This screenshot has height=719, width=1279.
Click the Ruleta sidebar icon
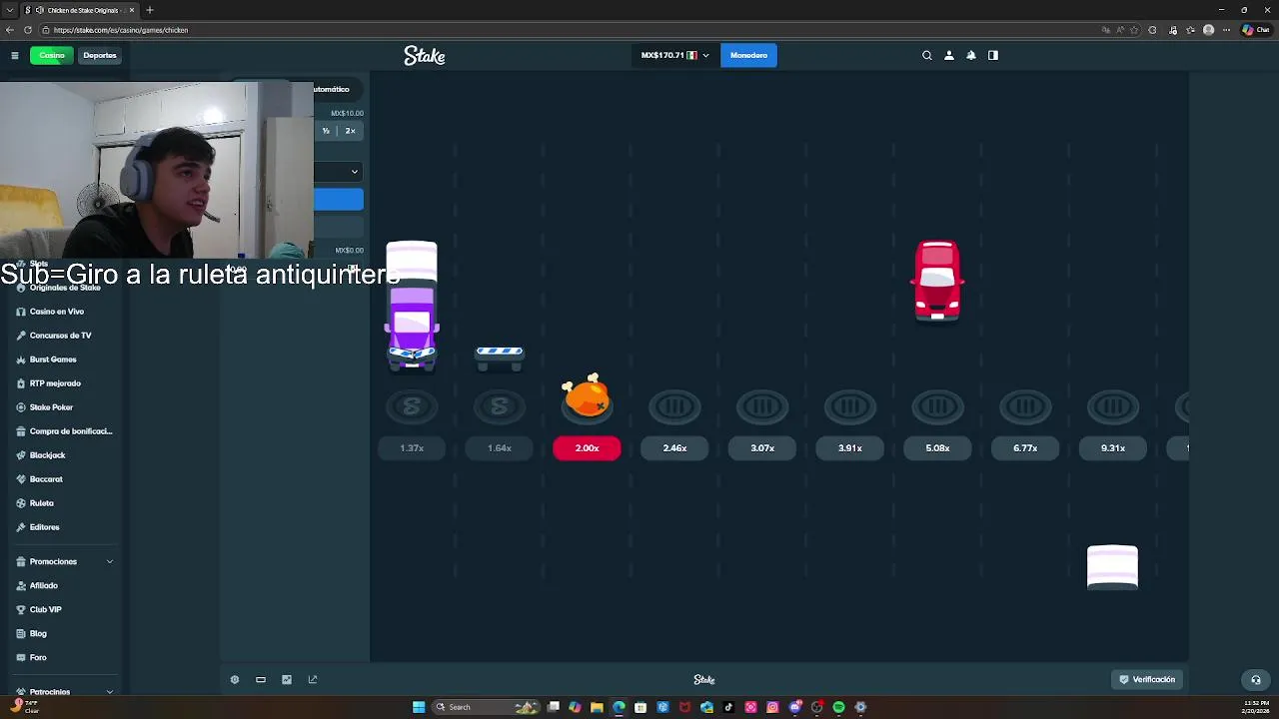[21, 503]
